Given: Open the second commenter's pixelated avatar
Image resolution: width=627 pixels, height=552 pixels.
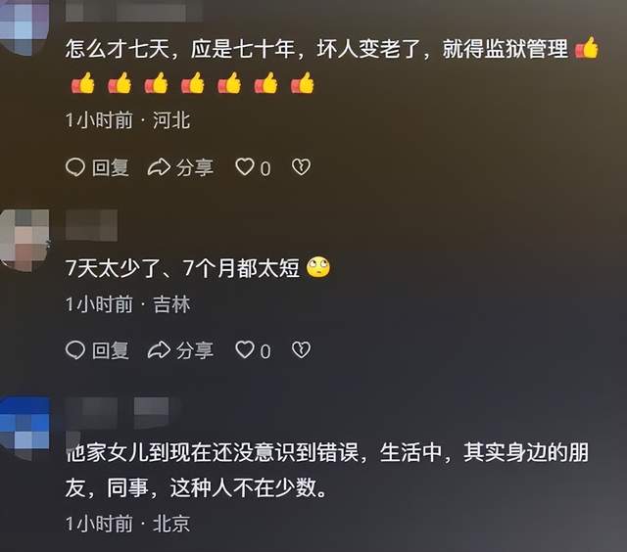Looking at the screenshot, I should [24, 240].
